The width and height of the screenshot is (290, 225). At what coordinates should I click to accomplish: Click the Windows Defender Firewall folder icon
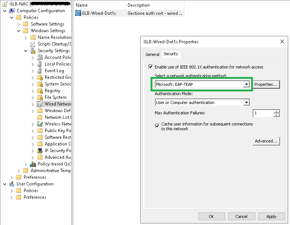[x=40, y=111]
